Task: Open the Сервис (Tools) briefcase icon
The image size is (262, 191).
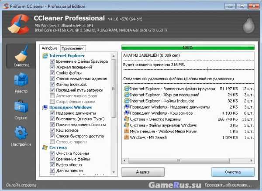Action: (x=21, y=109)
